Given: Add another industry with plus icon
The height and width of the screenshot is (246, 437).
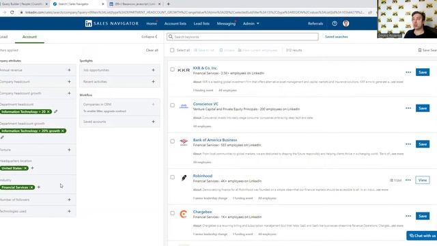Looking at the screenshot, I should [39, 187].
